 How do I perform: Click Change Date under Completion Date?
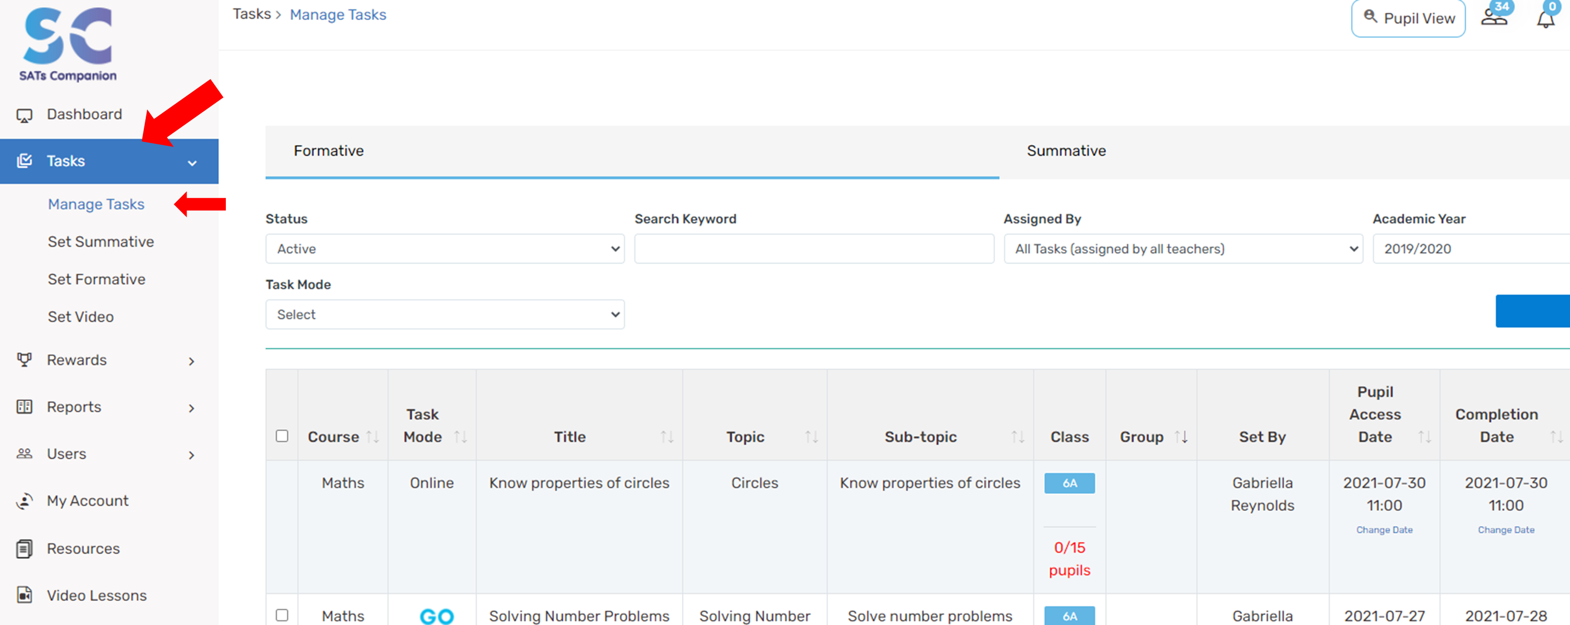(x=1506, y=530)
